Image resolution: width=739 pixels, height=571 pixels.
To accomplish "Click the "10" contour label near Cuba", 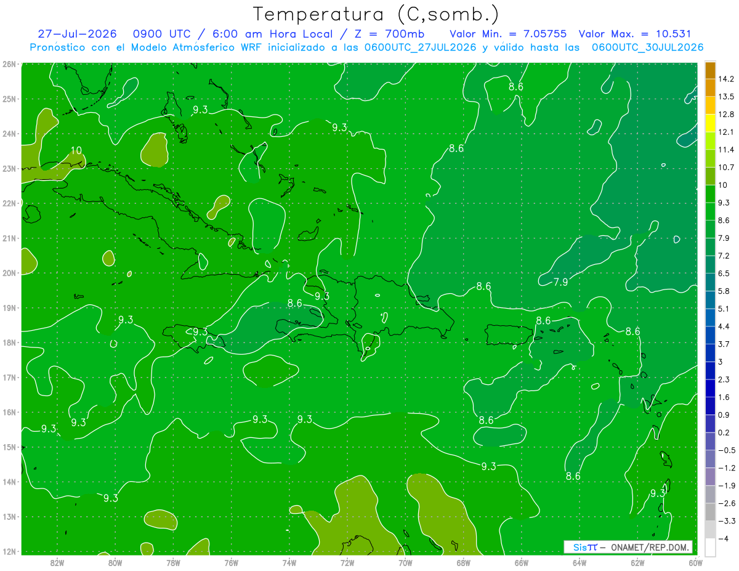I will point(76,150).
